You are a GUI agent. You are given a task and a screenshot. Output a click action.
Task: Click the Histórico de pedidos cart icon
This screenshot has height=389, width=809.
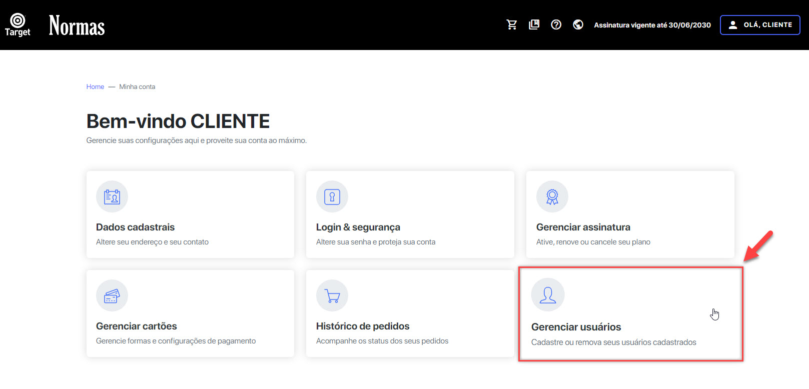pos(332,295)
